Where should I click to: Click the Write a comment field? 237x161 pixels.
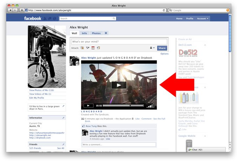tap(119, 145)
